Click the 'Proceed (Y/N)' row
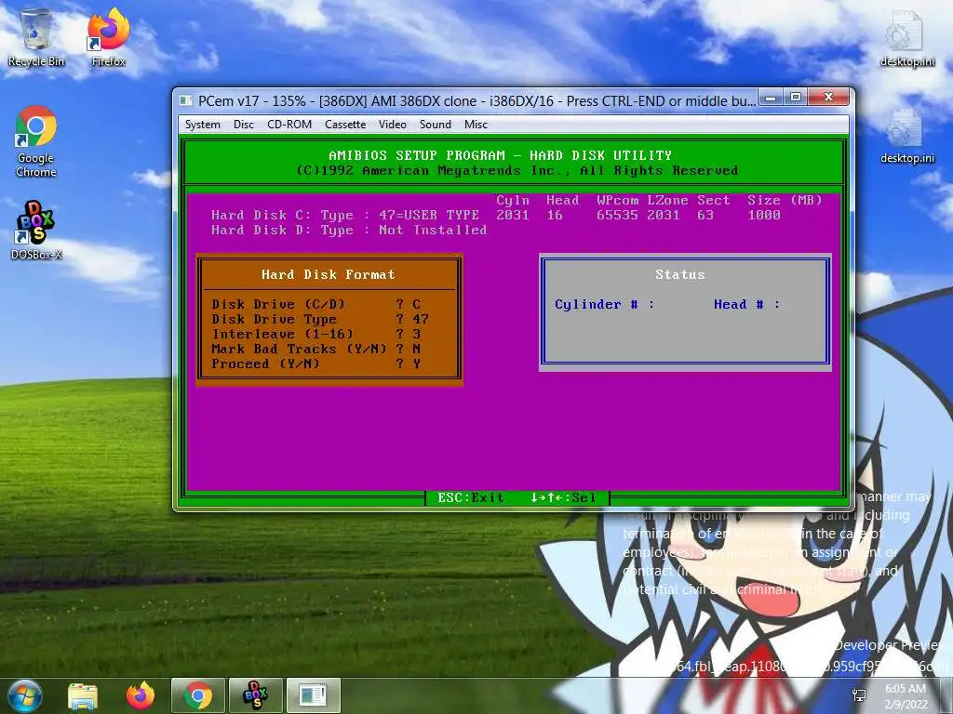This screenshot has width=953, height=714. tap(316, 364)
